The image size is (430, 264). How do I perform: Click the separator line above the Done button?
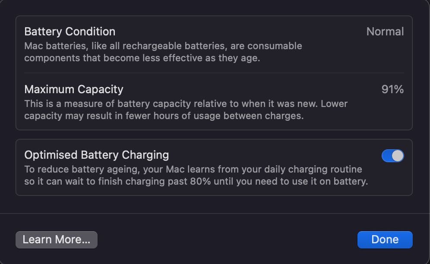[215, 214]
